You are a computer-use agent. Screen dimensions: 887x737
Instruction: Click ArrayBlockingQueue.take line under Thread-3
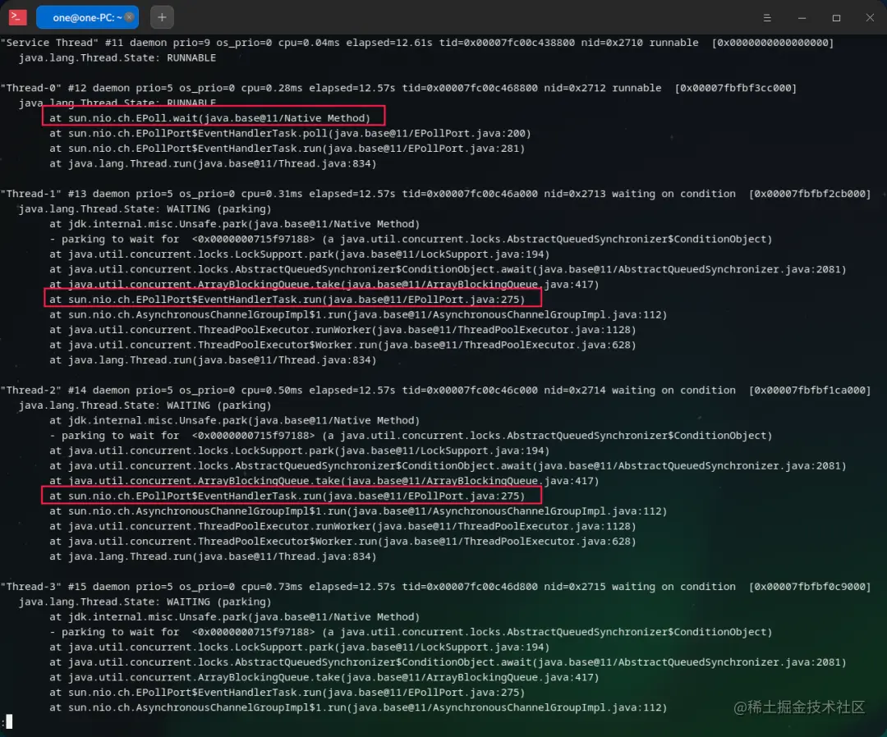tap(324, 677)
